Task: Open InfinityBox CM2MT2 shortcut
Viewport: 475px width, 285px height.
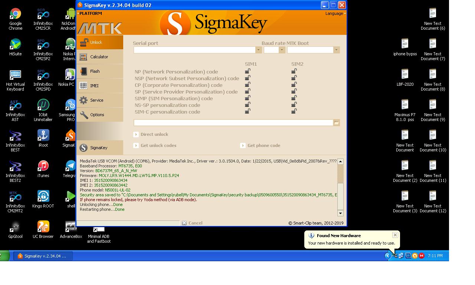Action: pos(16,202)
